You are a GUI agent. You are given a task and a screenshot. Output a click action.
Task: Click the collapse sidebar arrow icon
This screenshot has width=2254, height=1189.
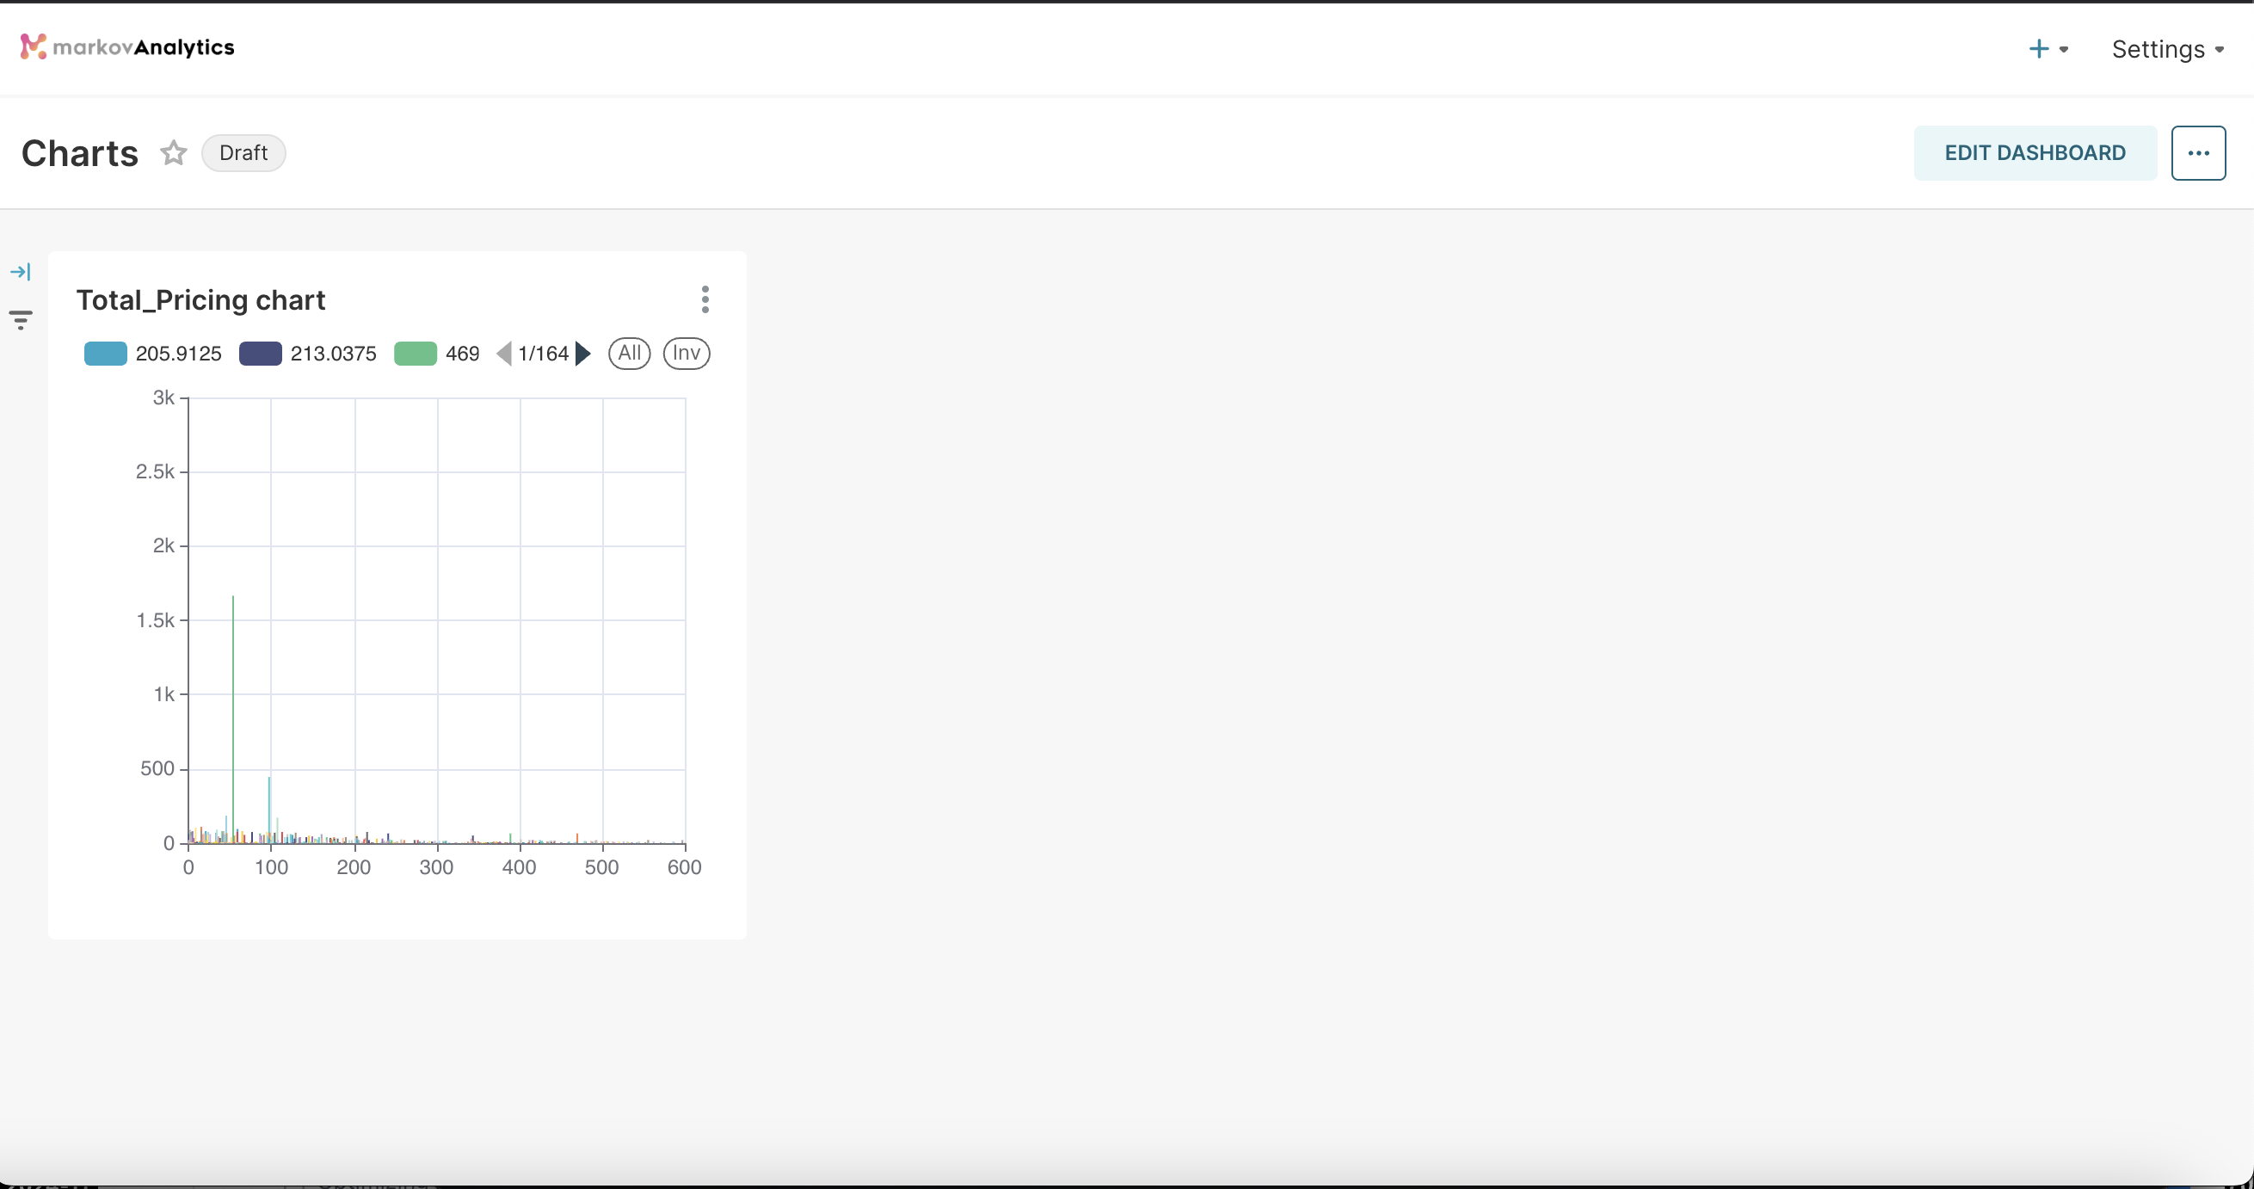click(22, 273)
